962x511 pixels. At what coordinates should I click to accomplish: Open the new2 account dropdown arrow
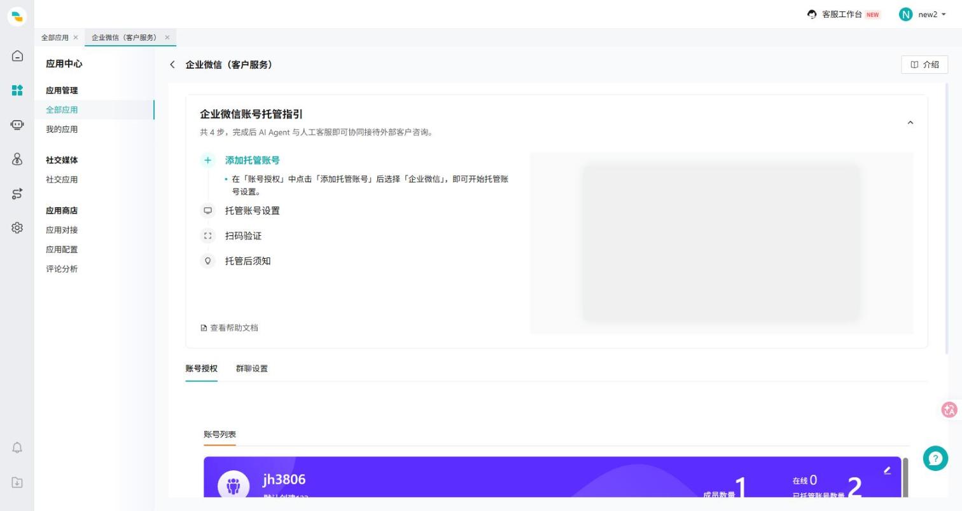(944, 15)
